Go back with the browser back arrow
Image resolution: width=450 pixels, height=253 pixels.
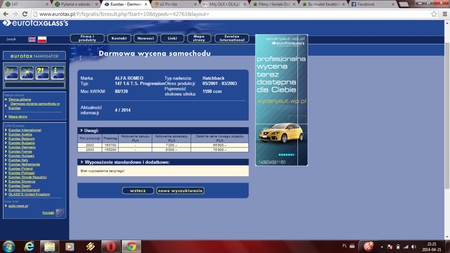click(6, 14)
